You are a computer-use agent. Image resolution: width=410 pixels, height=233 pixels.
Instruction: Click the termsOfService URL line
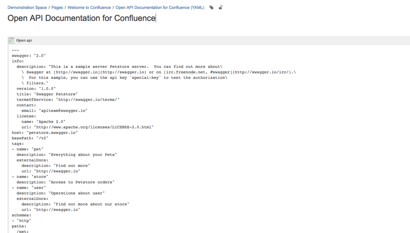click(68, 99)
